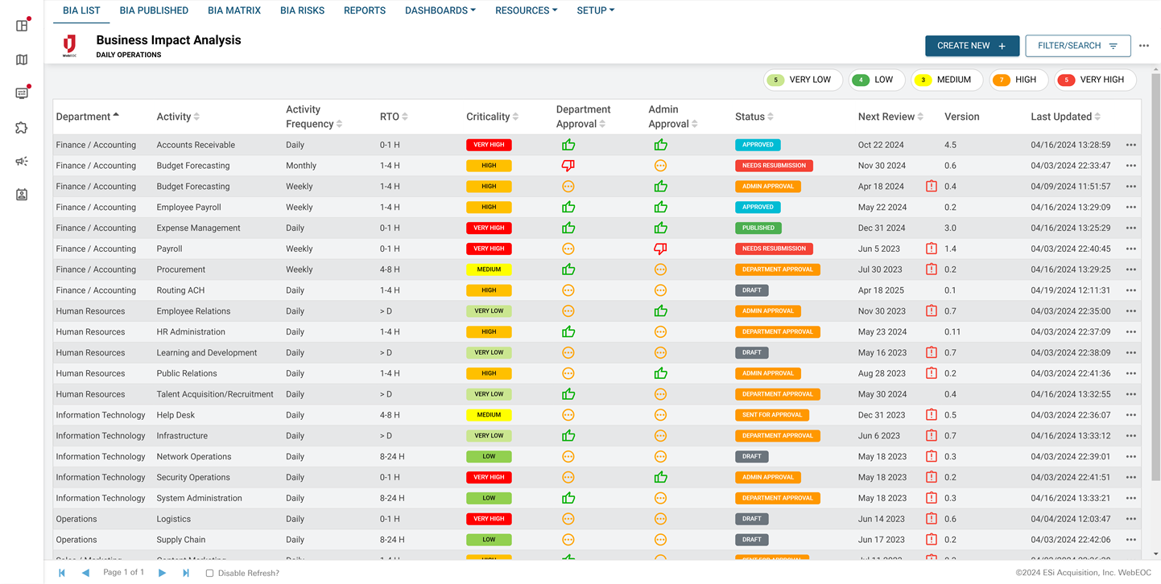The image size is (1161, 584).
Task: Open the Filter/Search button
Action: point(1077,46)
